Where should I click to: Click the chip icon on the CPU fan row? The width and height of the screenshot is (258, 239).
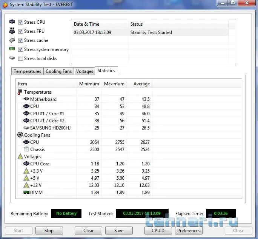[26, 142]
